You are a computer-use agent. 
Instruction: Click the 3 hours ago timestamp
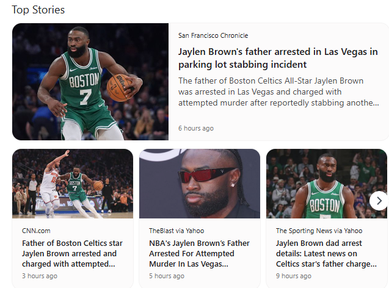coord(40,276)
